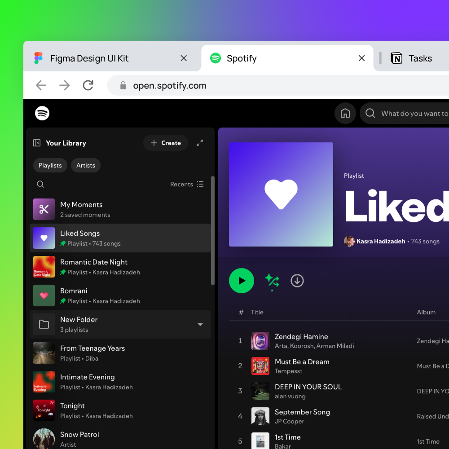Screen dimensions: 449x449
Task: Play the Liked Songs playlist
Action: [242, 281]
